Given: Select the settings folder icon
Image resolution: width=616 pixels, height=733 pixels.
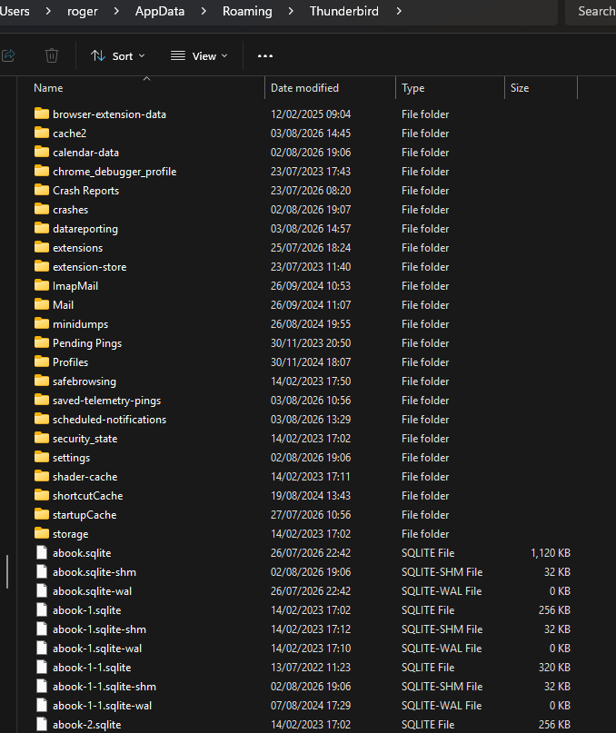Looking at the screenshot, I should coord(42,457).
